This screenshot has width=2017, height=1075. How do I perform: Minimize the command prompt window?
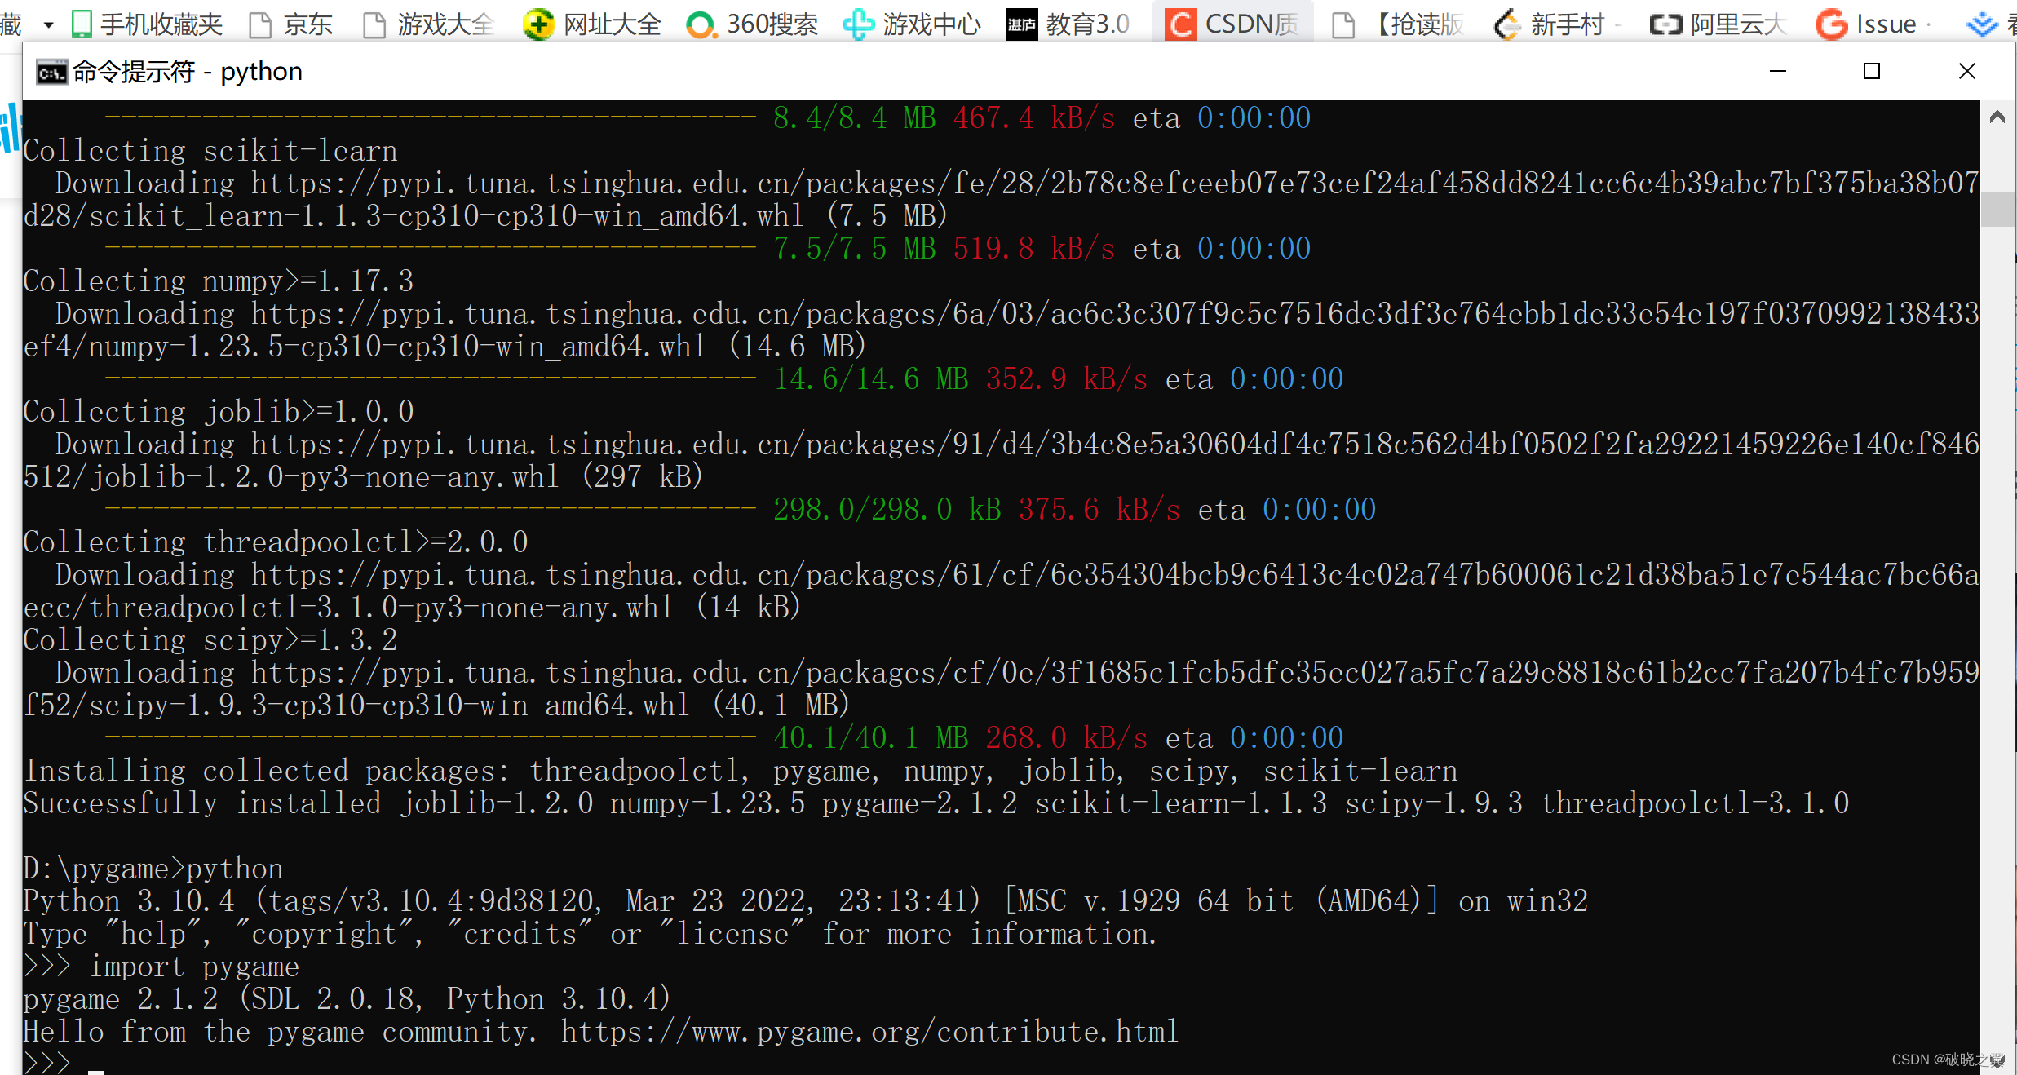click(1778, 72)
